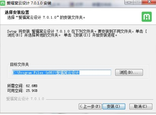Click the heading 选择安装位置
156x115 pixels.
17,12
